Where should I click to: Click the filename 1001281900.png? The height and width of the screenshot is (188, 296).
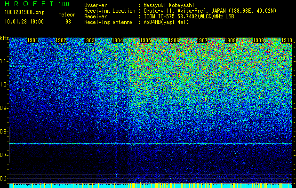(24, 13)
